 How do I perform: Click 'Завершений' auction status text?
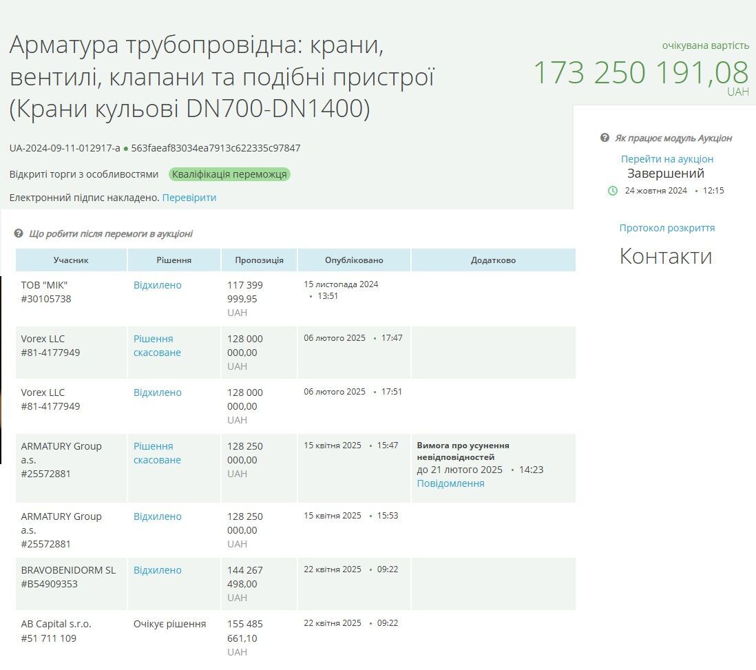666,173
